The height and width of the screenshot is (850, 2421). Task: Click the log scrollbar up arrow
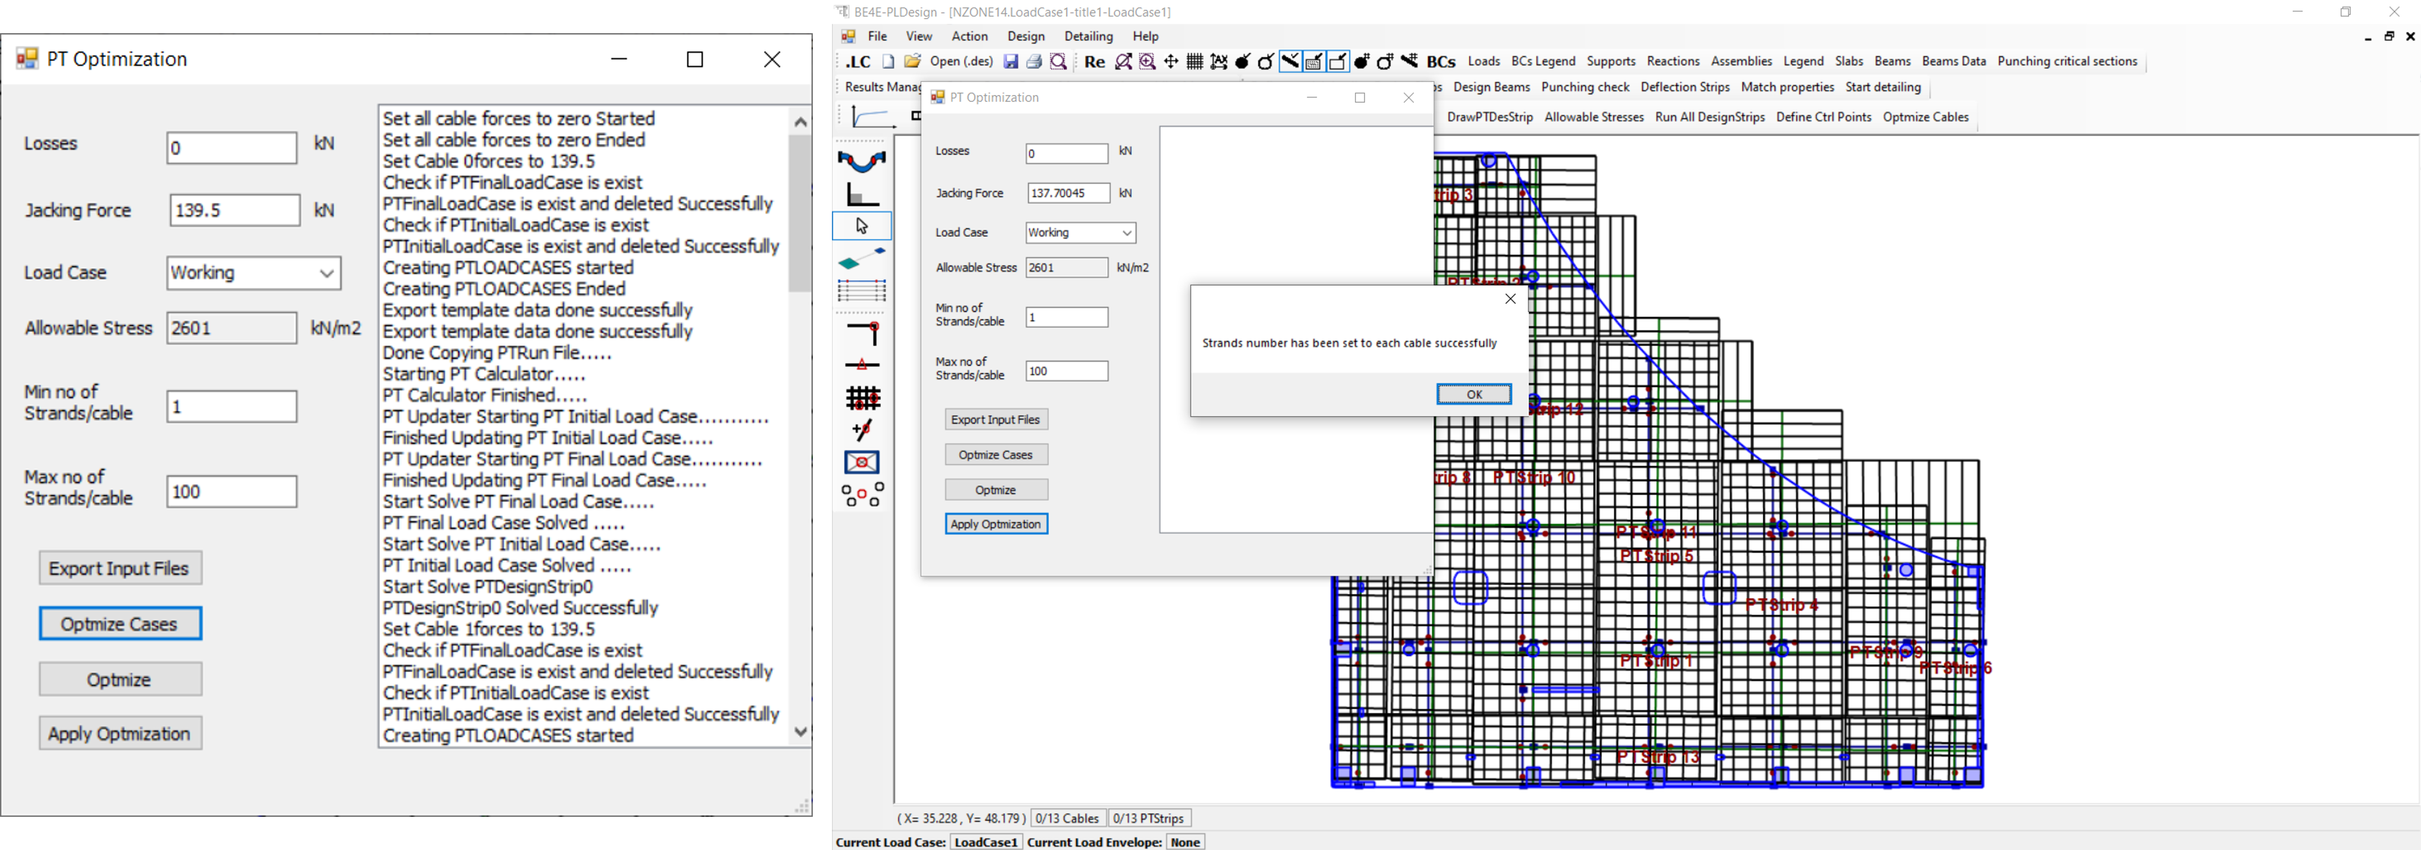pos(800,121)
